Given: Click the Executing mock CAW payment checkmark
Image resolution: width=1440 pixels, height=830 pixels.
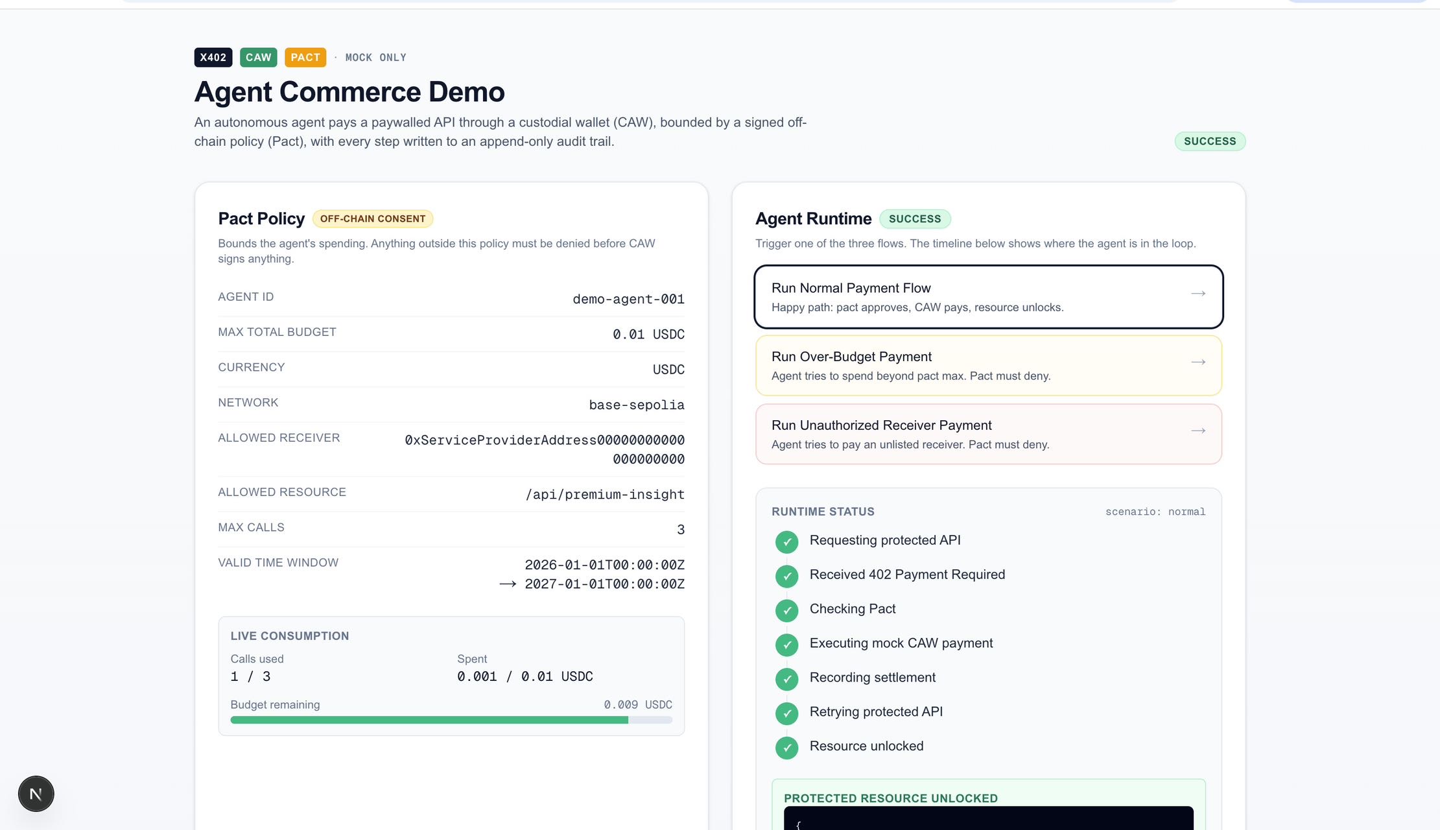Looking at the screenshot, I should pyautogui.click(x=787, y=645).
